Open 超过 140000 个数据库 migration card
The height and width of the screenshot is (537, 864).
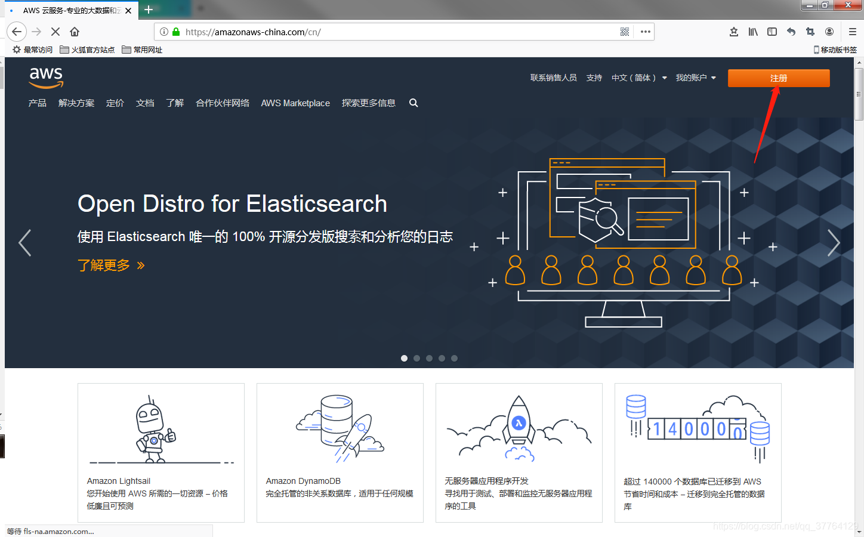(x=698, y=453)
